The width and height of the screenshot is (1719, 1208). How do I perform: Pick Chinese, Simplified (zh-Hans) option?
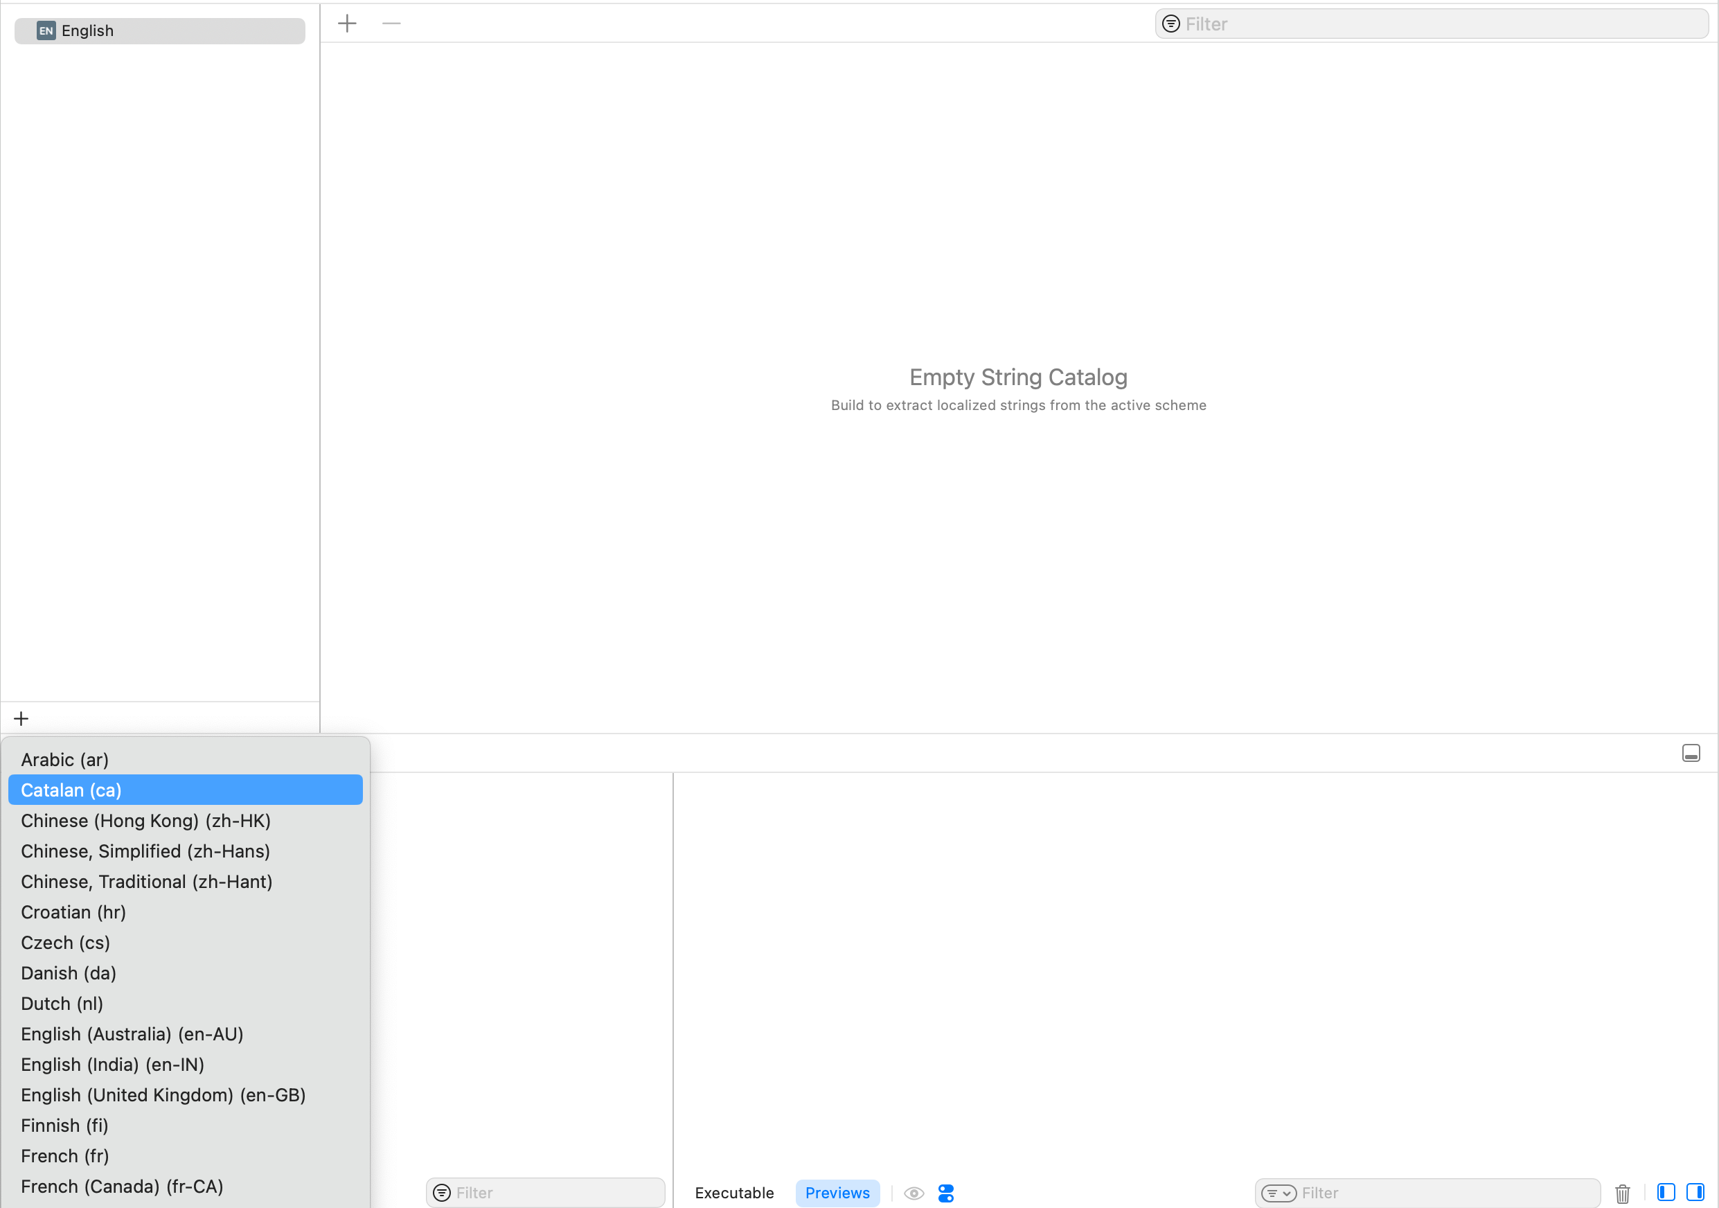145,851
